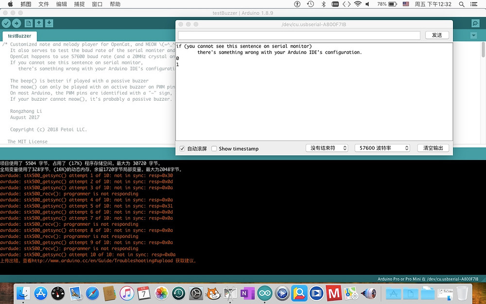486x304 pixels.
Task: Click the 清空输出 clear output button
Action: click(434, 148)
